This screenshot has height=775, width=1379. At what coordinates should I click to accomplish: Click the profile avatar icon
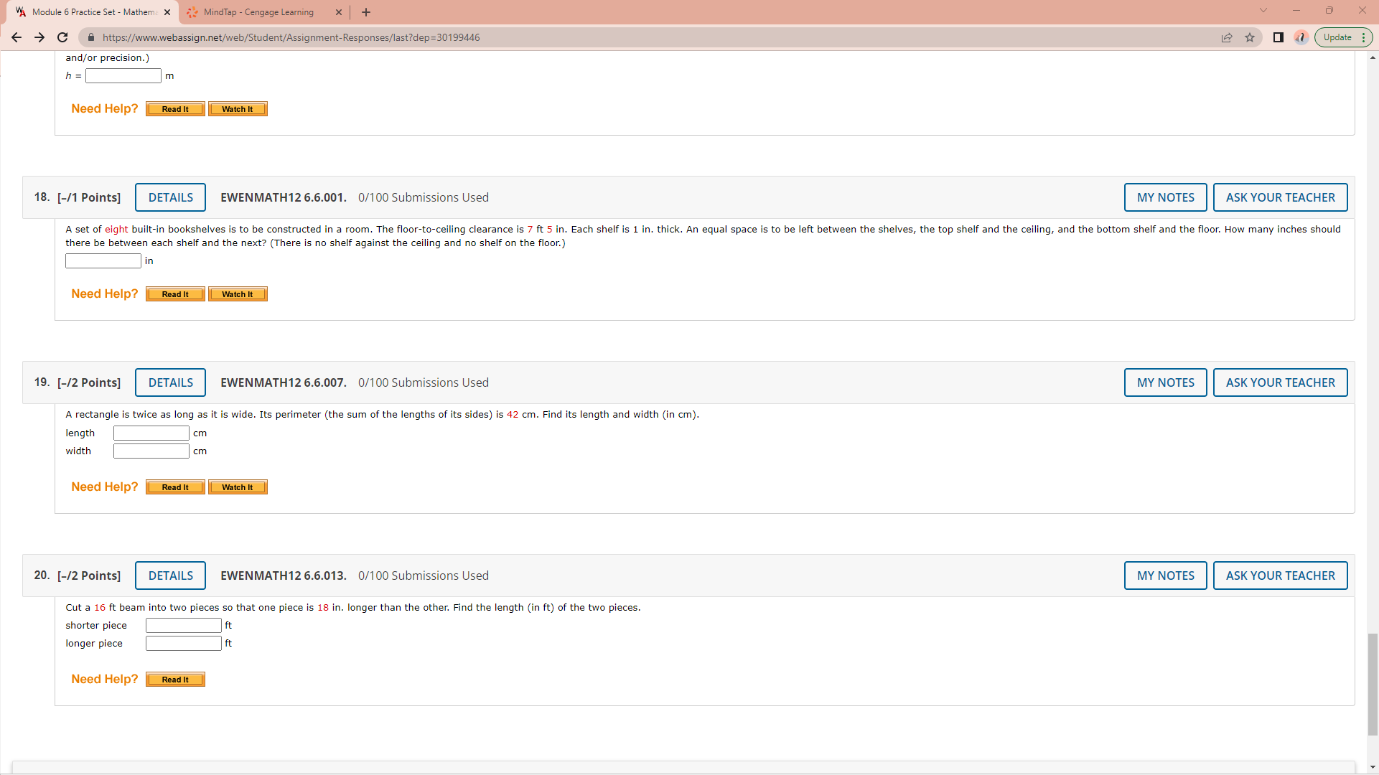[1301, 37]
